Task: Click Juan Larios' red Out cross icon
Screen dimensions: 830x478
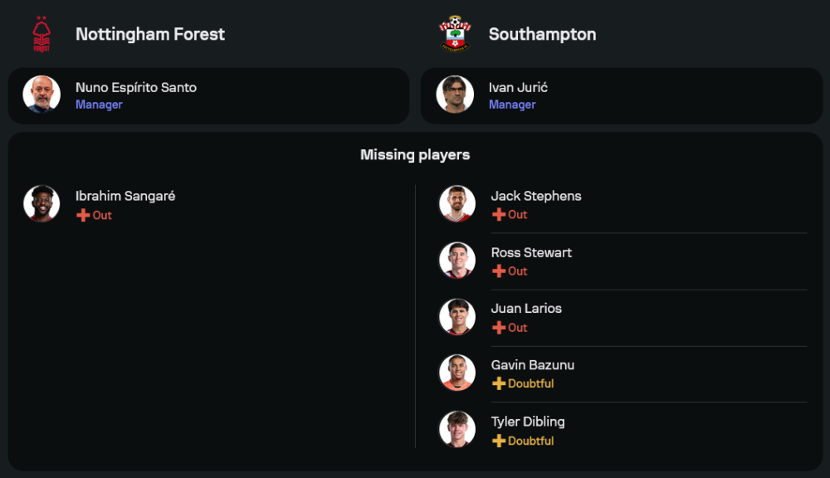Action: click(499, 328)
